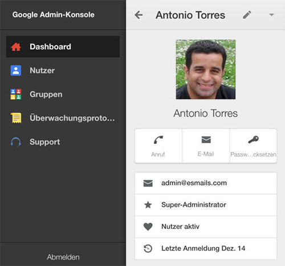Click the Super-Administrator star icon

click(148, 205)
